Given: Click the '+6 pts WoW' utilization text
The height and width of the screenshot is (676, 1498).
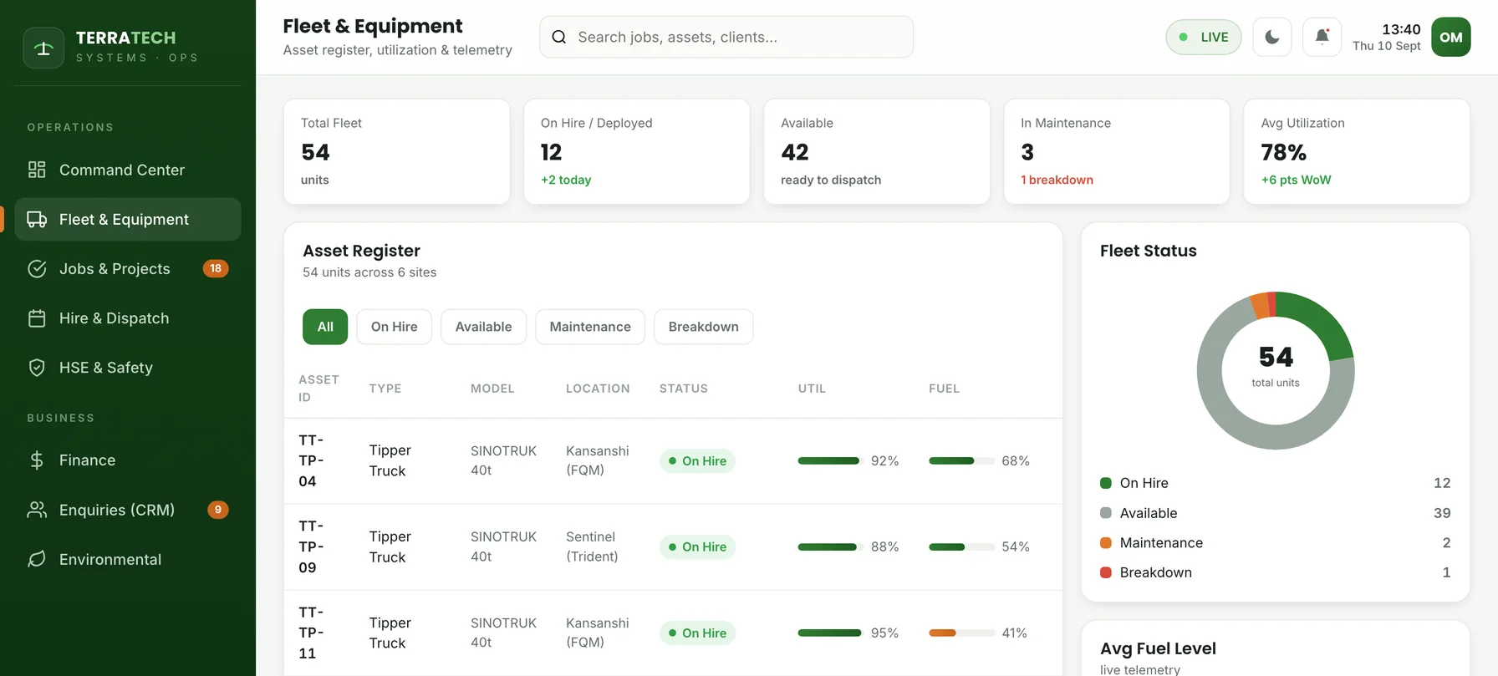Looking at the screenshot, I should [x=1296, y=180].
